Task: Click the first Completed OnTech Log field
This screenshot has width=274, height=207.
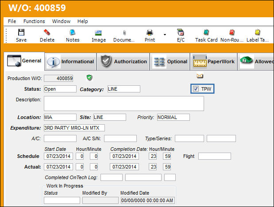Action: click(x=112, y=177)
